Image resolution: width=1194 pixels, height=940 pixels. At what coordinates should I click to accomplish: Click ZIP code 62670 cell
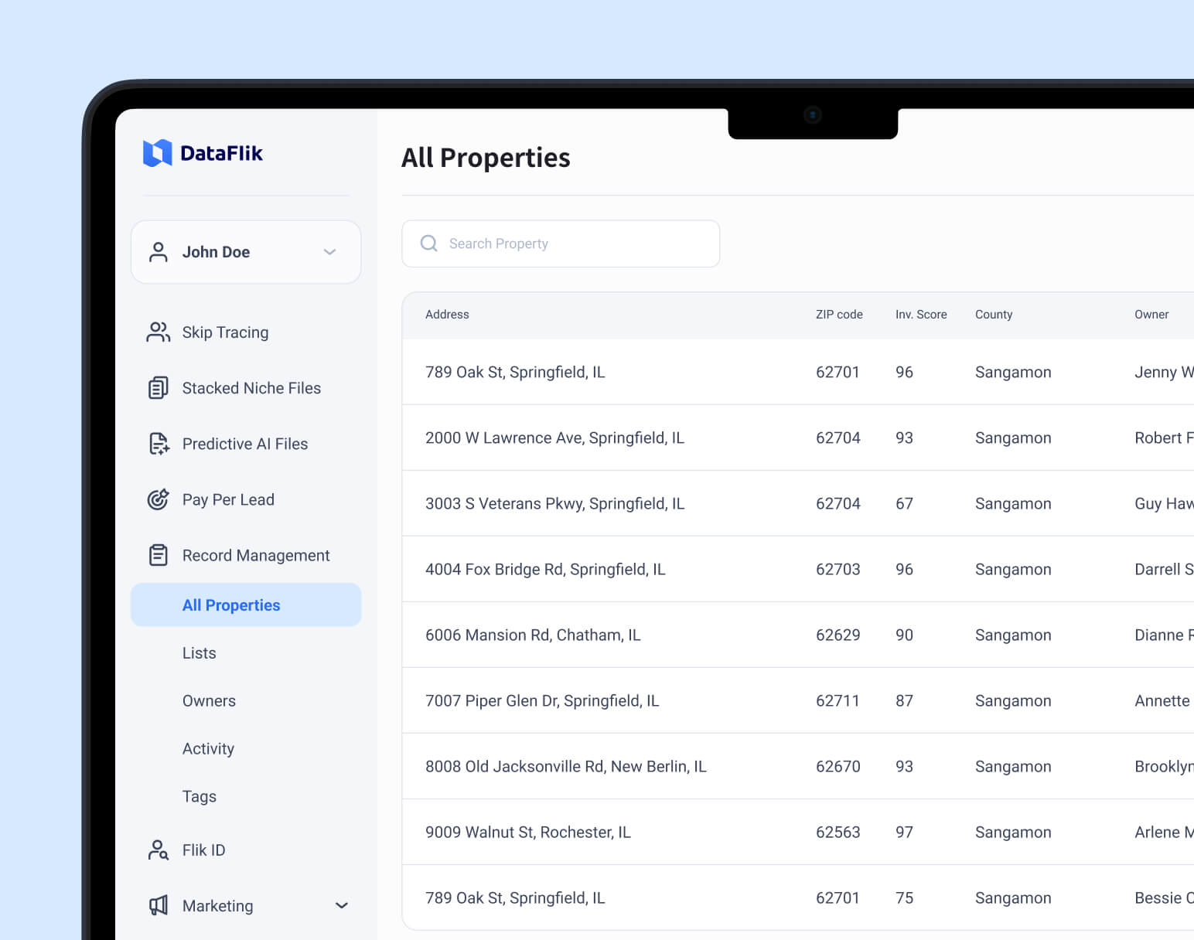pyautogui.click(x=838, y=766)
